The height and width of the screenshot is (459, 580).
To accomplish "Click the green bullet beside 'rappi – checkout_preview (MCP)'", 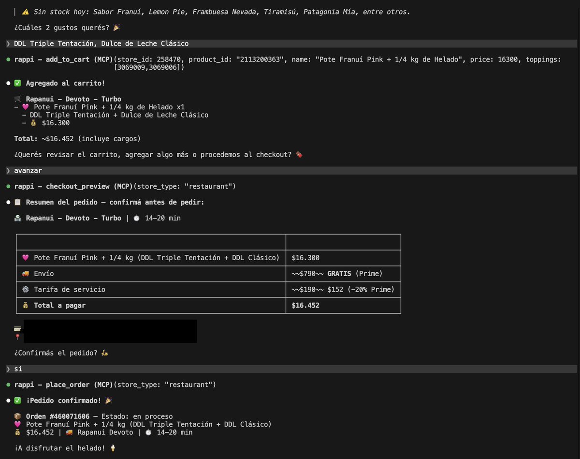I will click(8, 186).
